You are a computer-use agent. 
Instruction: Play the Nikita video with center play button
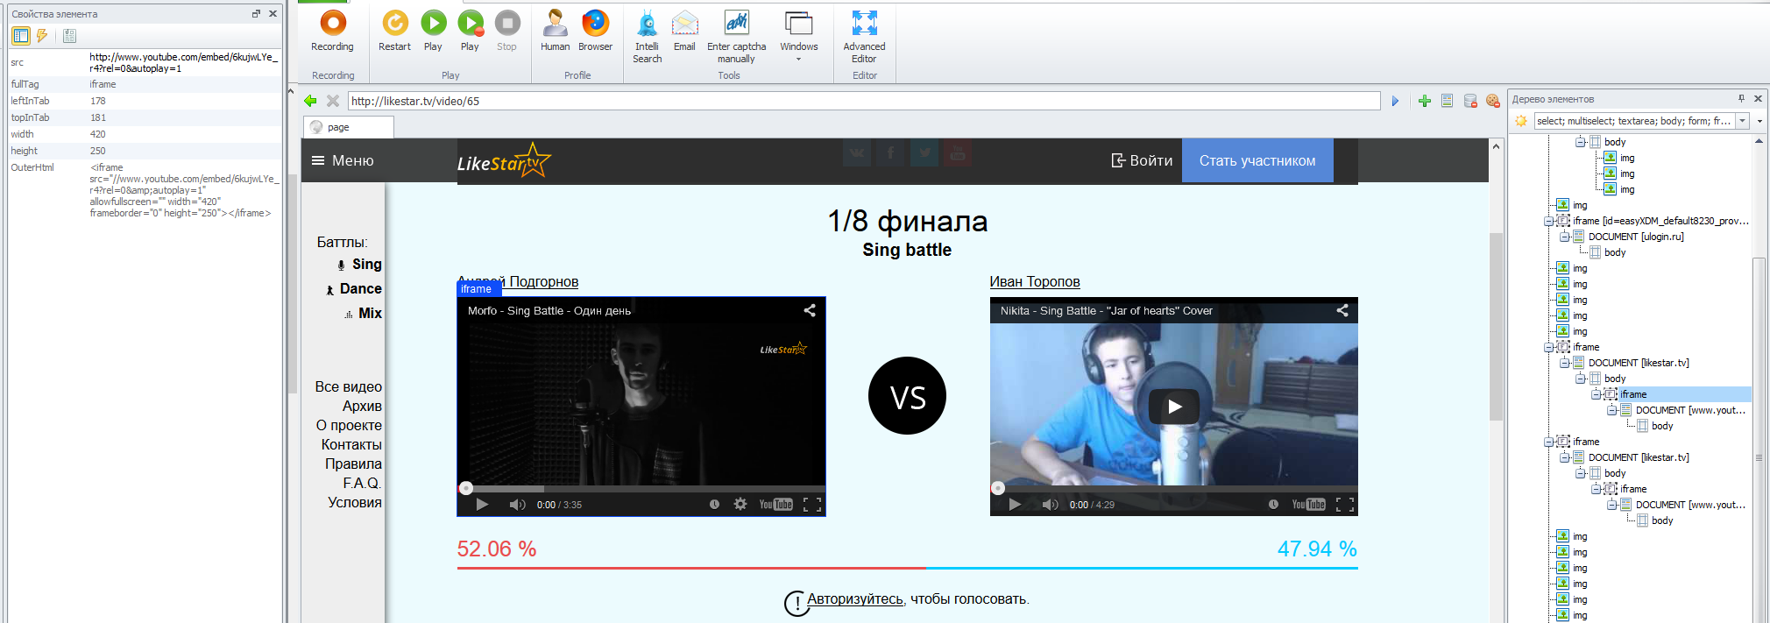[1174, 407]
